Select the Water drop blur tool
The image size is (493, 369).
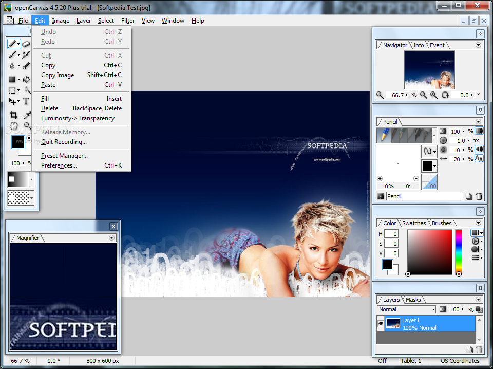[12, 66]
